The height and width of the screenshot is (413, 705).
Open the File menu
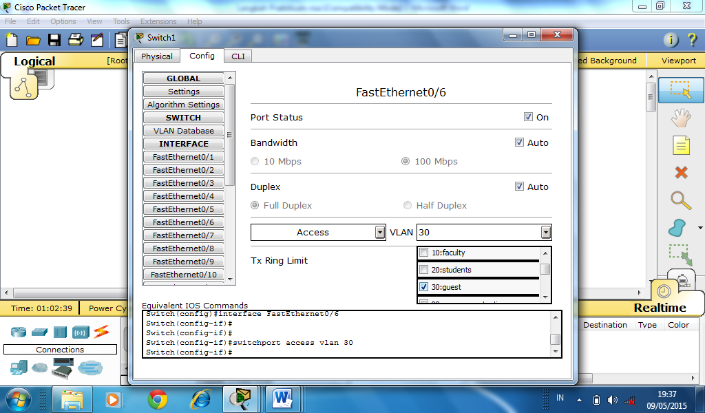pos(10,21)
